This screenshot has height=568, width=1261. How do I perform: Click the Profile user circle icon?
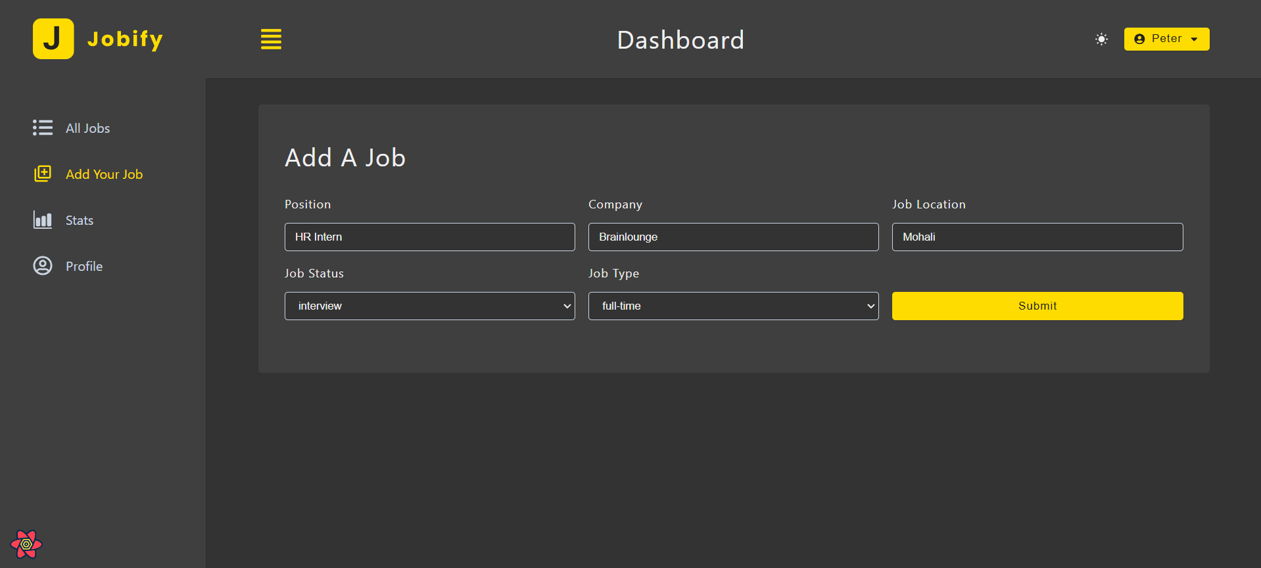(x=43, y=266)
